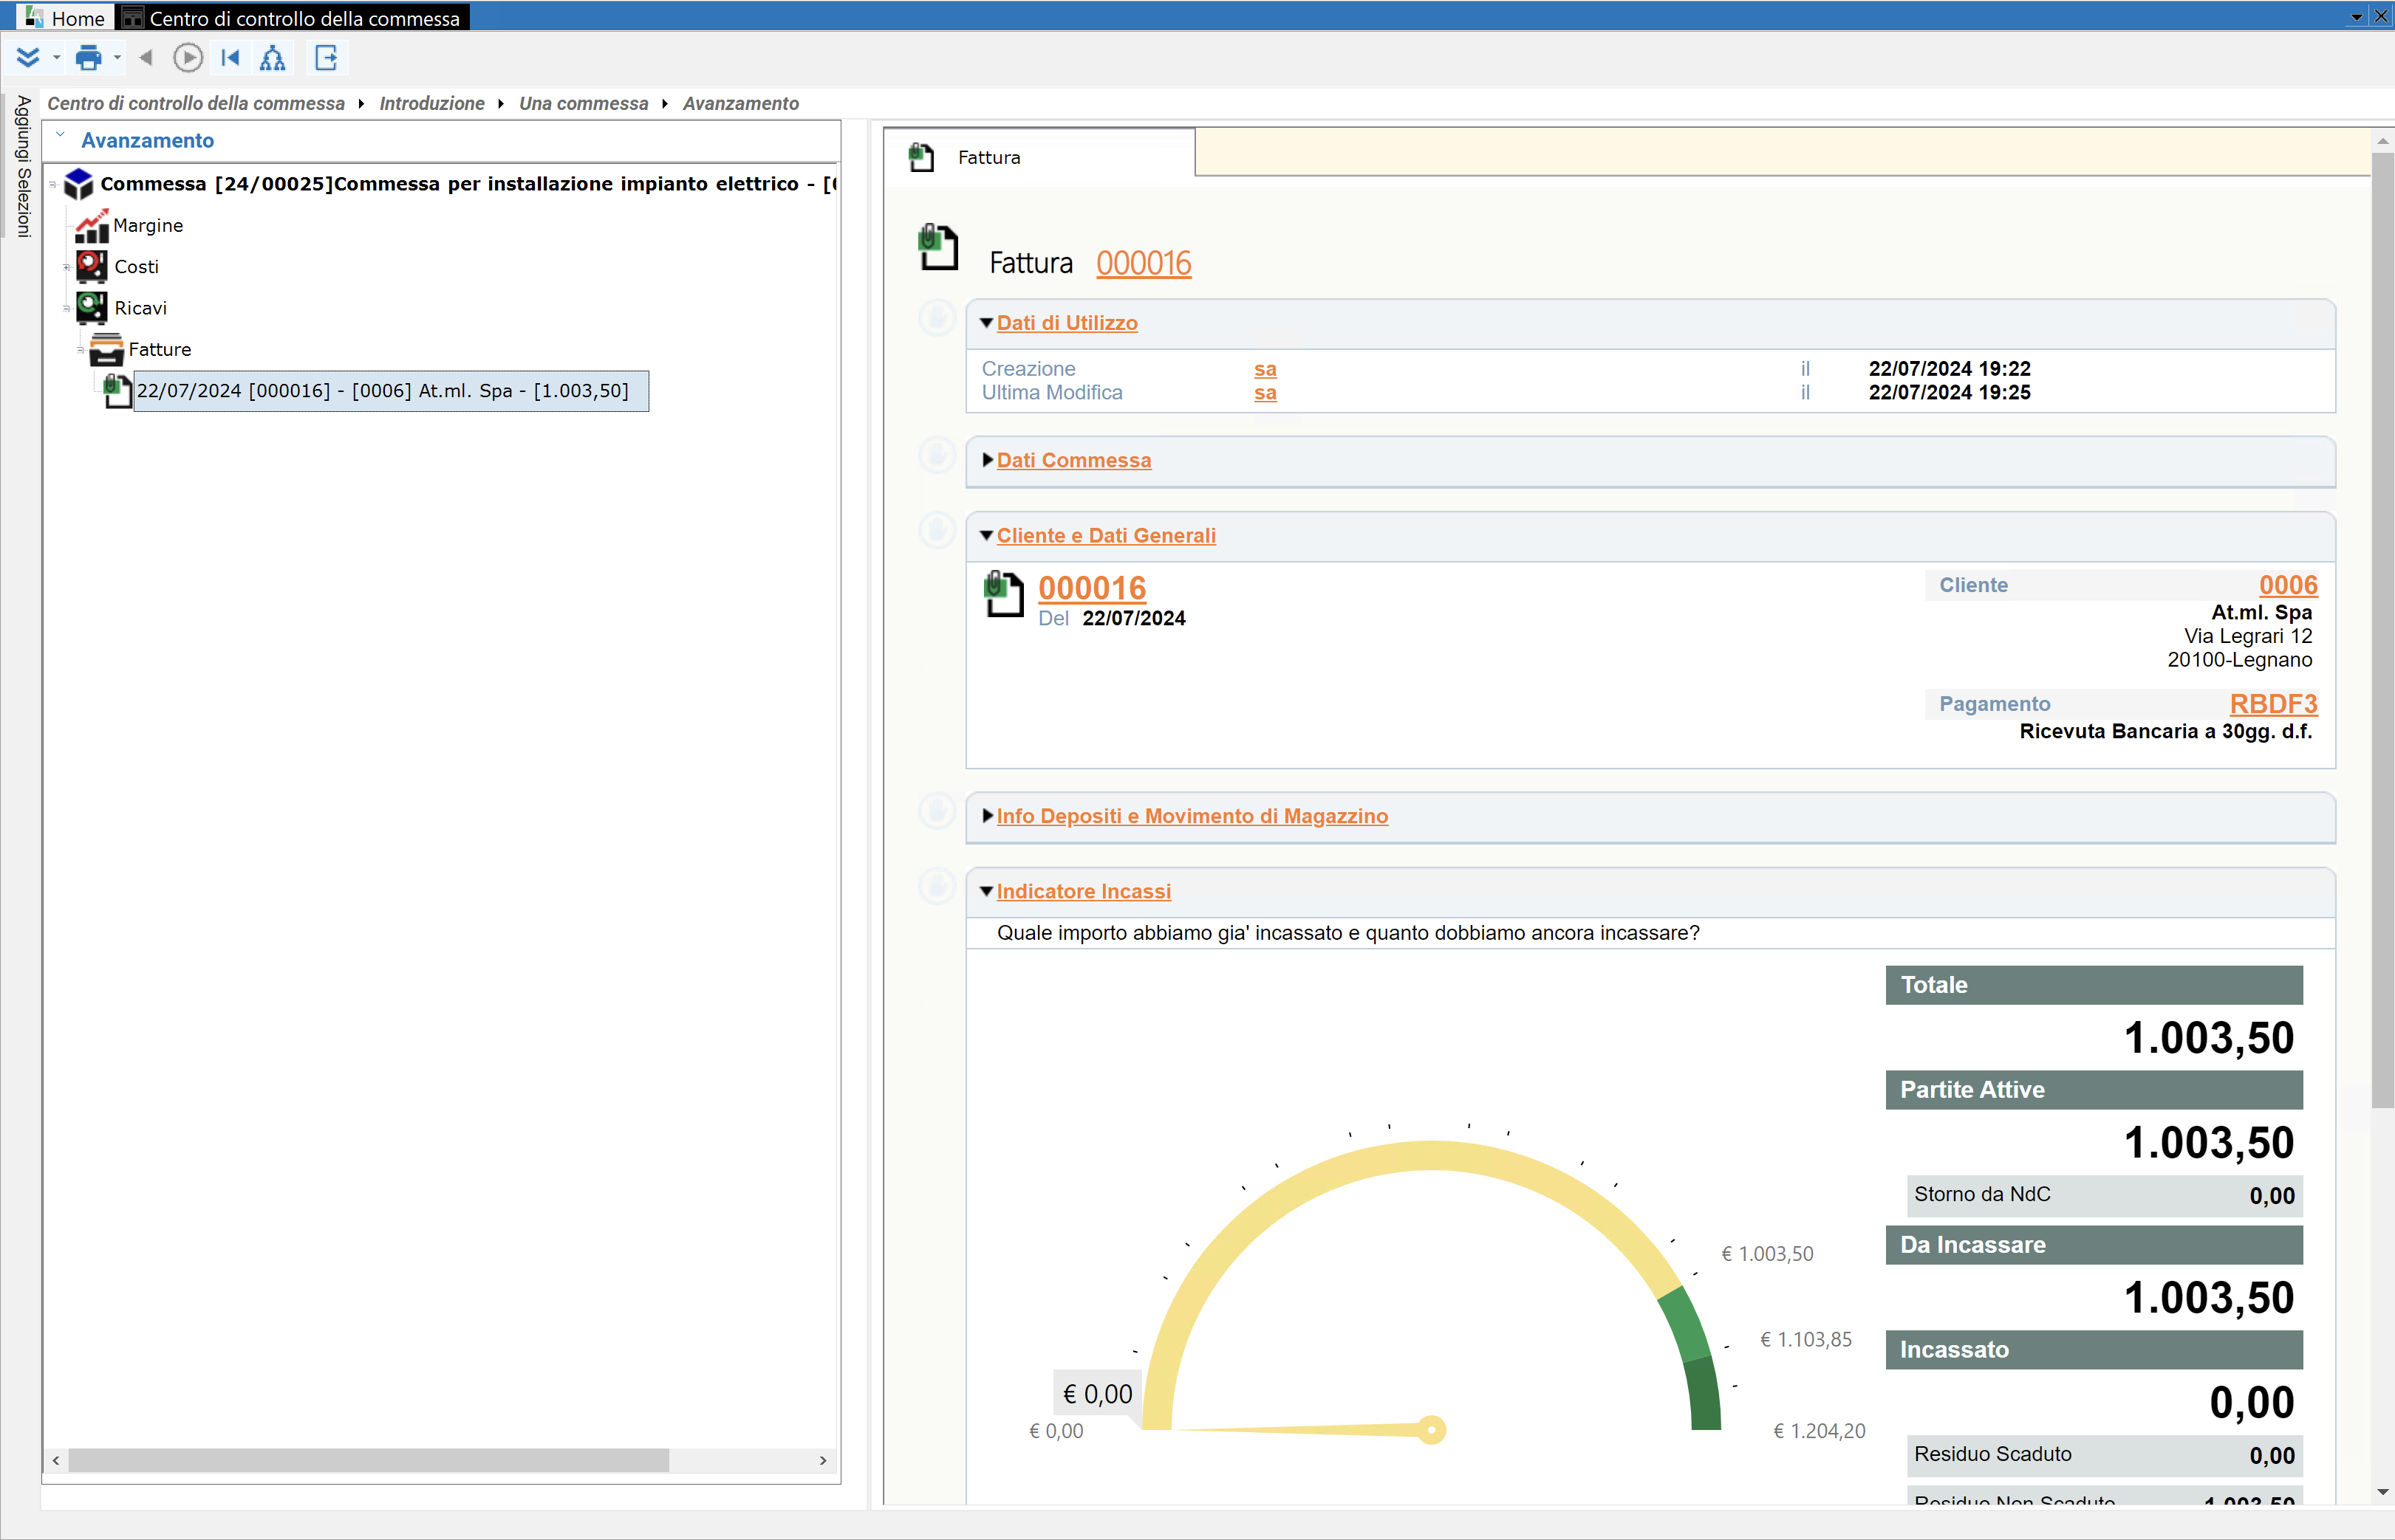Click the gauge needle pivot knob
The height and width of the screenshot is (1540, 2395).
pyautogui.click(x=1432, y=1430)
